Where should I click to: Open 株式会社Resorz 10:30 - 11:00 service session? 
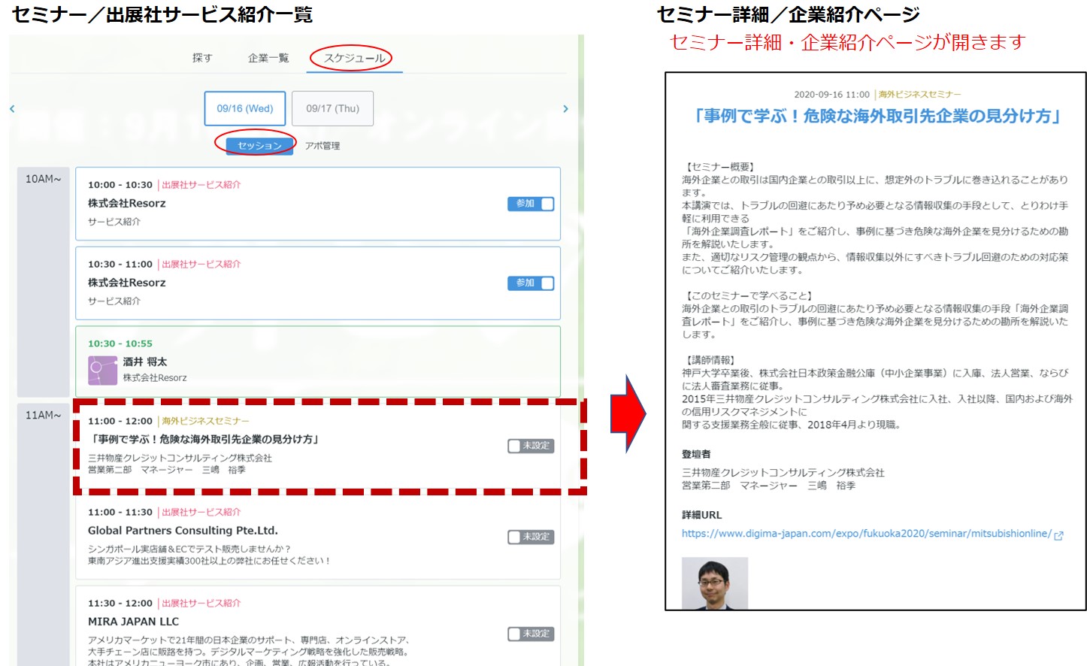click(x=318, y=283)
